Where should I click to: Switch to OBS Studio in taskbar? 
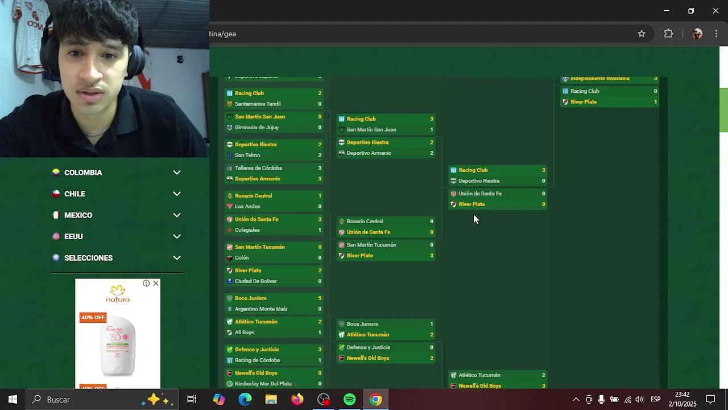tap(324, 400)
